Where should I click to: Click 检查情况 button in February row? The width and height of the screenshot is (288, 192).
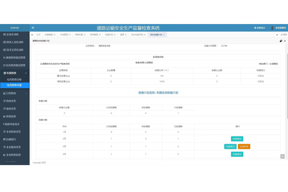coord(237,139)
